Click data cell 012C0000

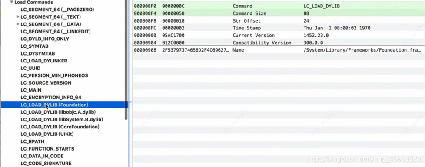coord(173,43)
